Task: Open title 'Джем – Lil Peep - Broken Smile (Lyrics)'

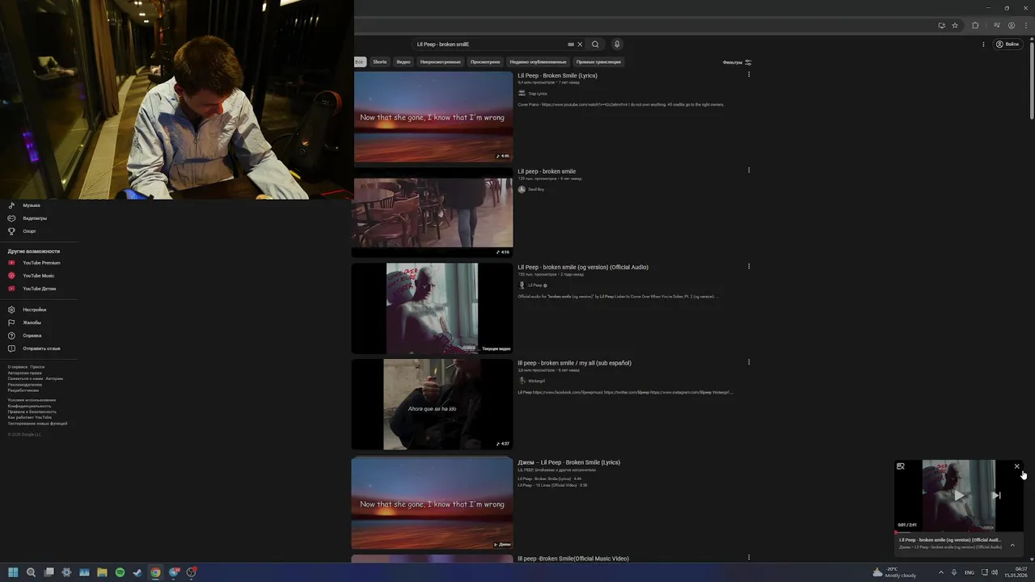Action: [x=568, y=462]
